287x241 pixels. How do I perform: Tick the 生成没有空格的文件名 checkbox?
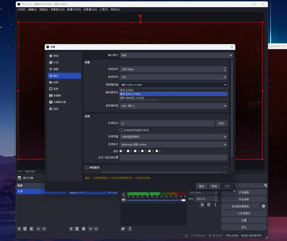[x=121, y=130]
